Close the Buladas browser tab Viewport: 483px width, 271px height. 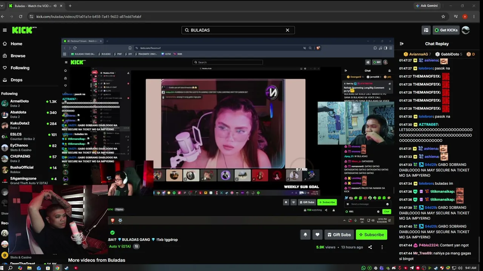tap(61, 6)
